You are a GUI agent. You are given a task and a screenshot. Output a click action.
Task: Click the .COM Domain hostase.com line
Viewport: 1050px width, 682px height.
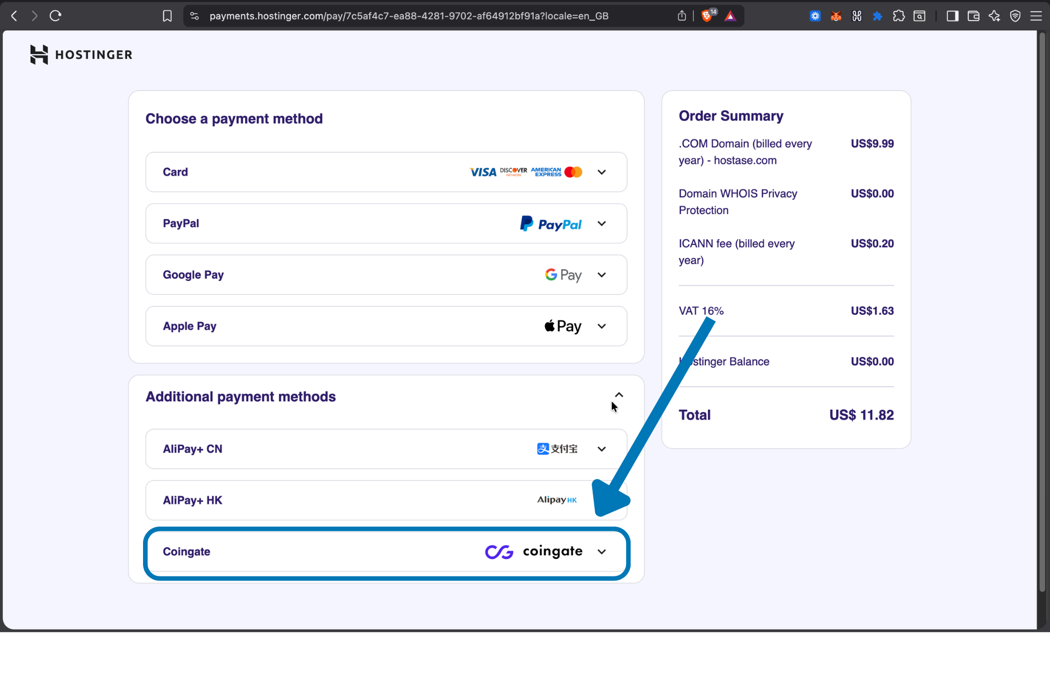pyautogui.click(x=745, y=152)
